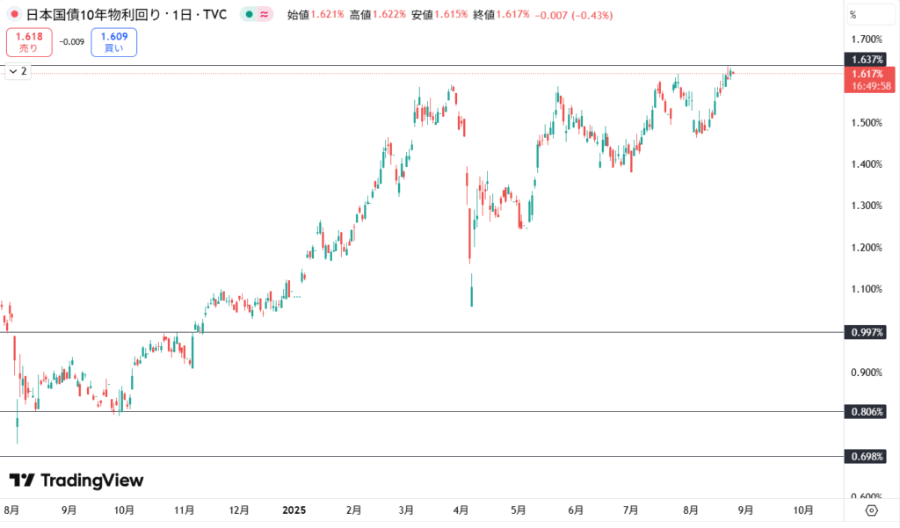Click the 終値 1.617% close value
The width and height of the screenshot is (900, 528).
coord(501,15)
